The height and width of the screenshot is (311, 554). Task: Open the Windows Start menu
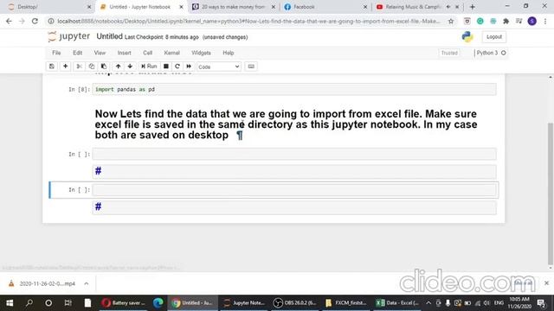pos(10,303)
